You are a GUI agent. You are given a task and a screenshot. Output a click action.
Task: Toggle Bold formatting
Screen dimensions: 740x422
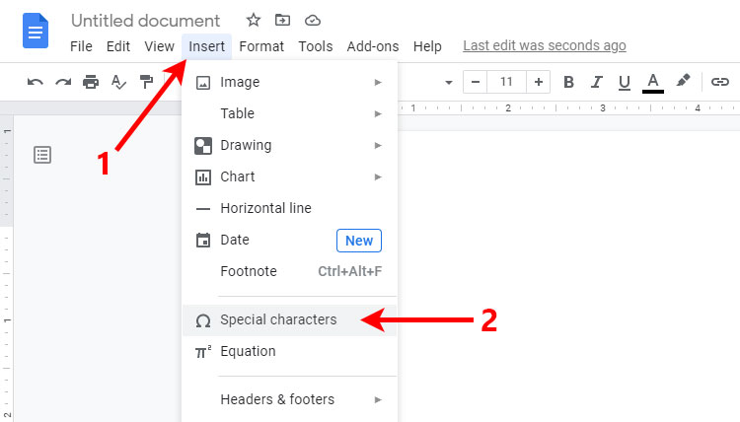click(568, 82)
